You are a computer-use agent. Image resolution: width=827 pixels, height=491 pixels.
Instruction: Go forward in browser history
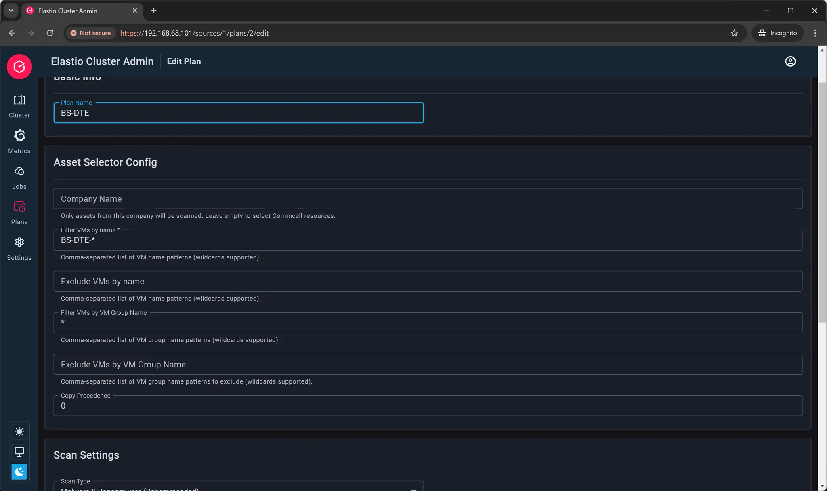point(31,33)
